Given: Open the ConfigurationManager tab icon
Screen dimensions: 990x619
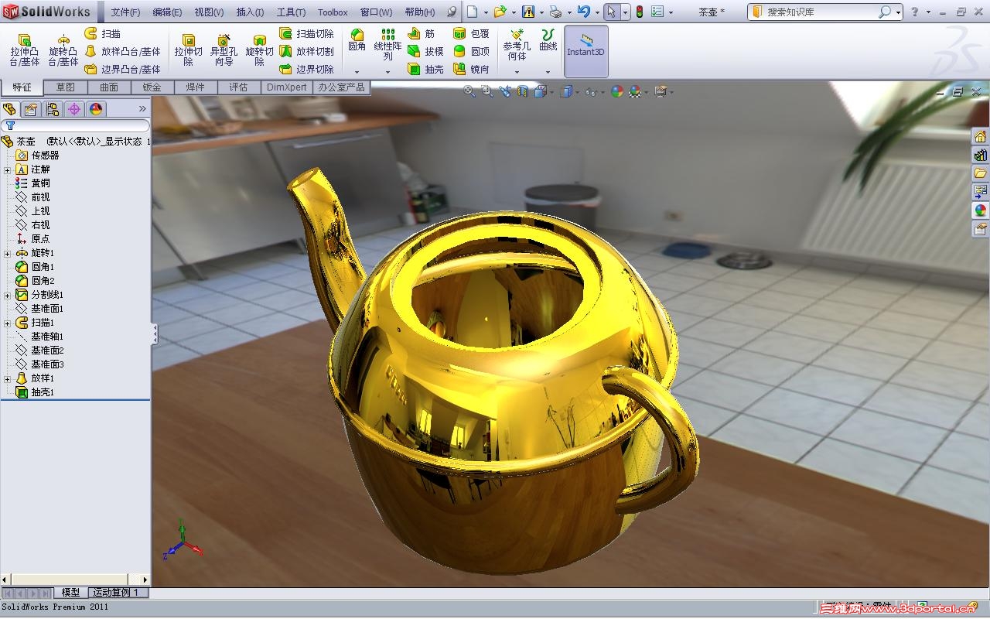Looking at the screenshot, I should pos(53,109).
